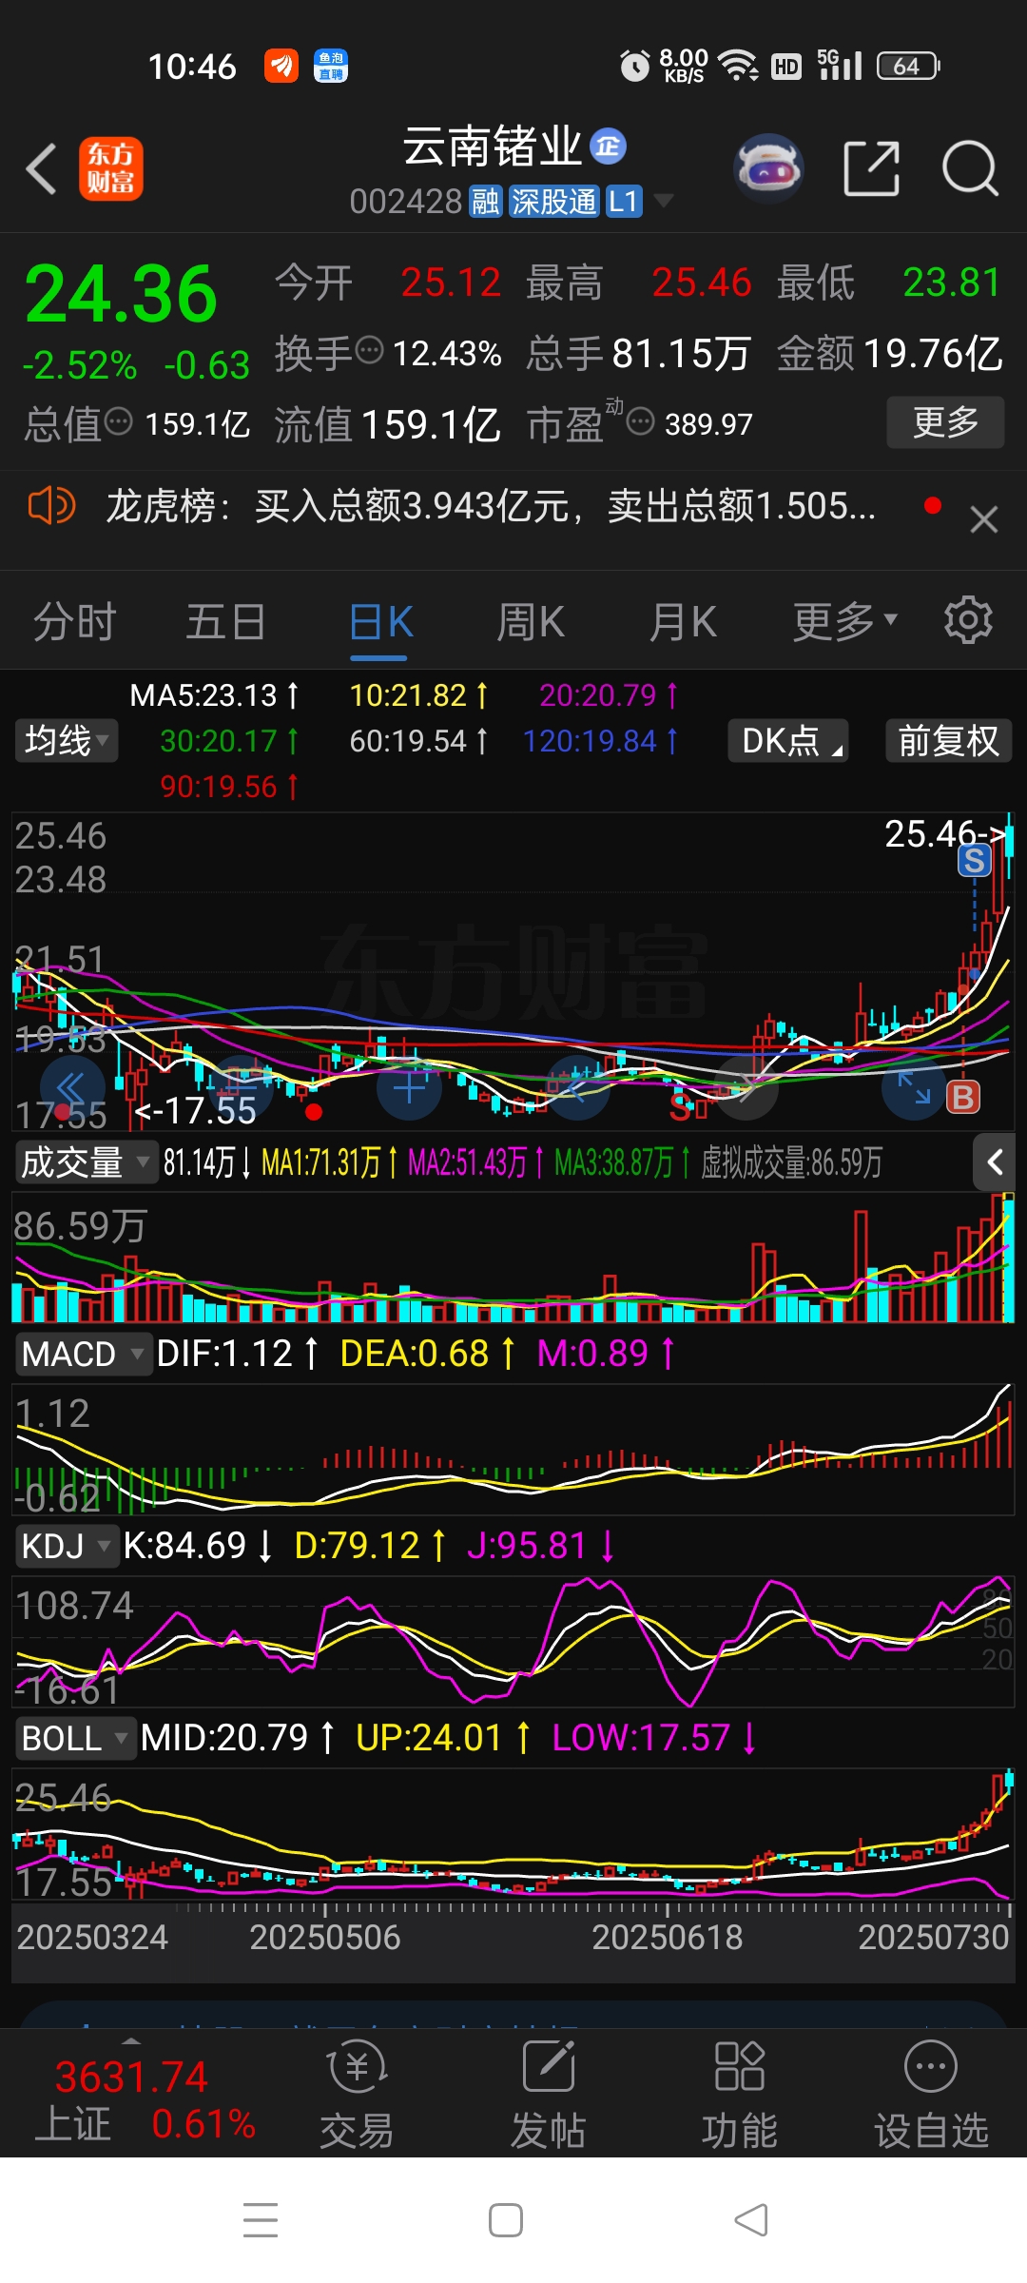Screen dimensions: 1027x2283
Task: Tap the 更多 quote details button
Action: 945,422
